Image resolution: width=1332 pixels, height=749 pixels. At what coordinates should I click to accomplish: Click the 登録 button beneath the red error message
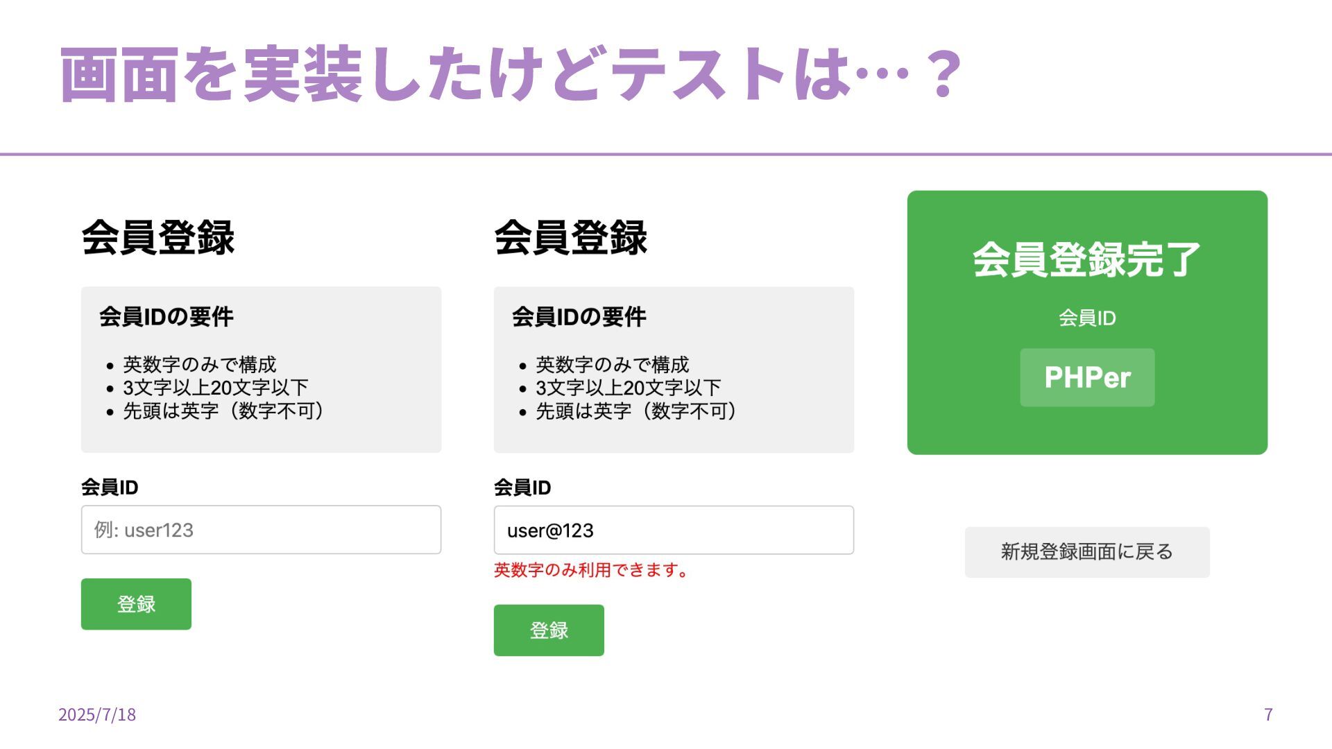[x=549, y=630]
